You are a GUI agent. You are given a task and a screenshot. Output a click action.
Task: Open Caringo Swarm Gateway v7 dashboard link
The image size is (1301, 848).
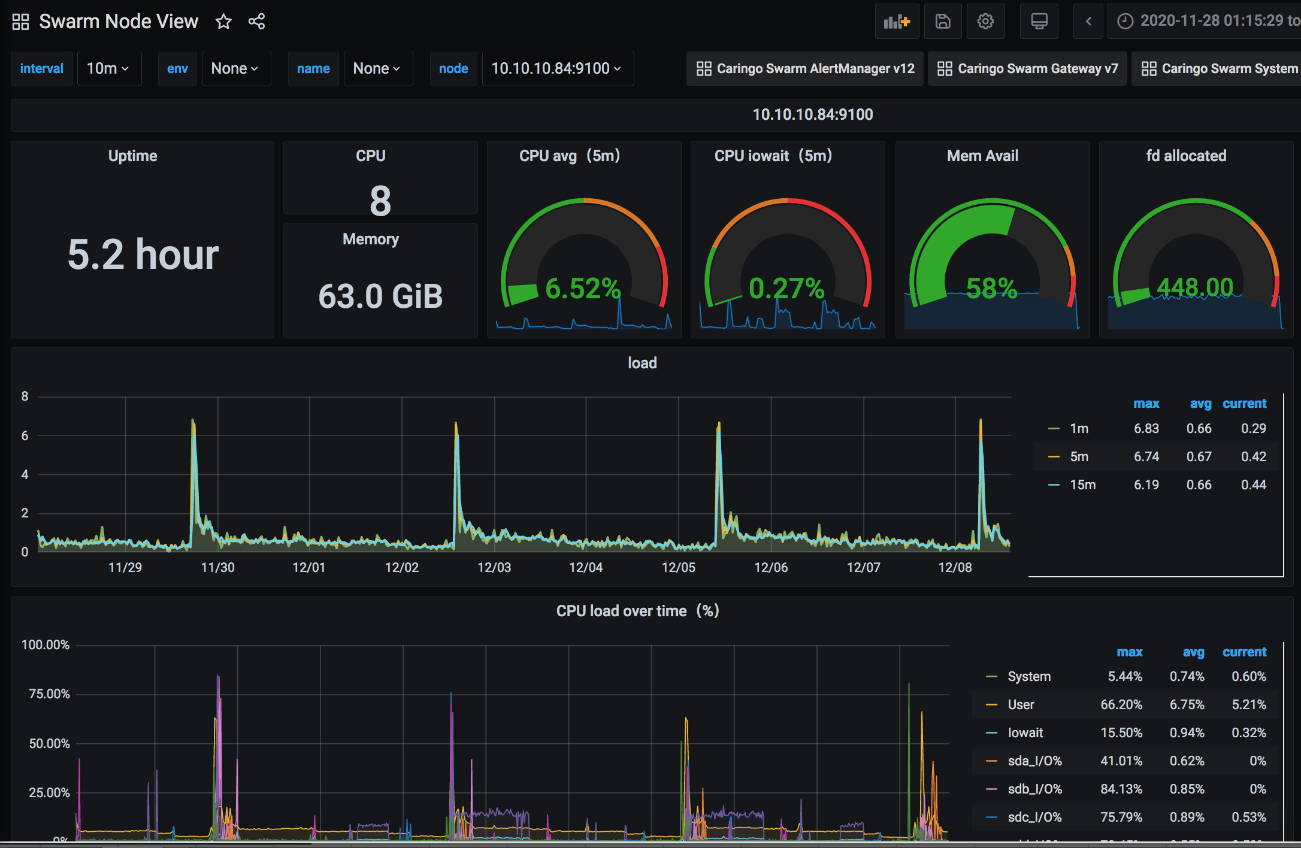pos(1027,69)
